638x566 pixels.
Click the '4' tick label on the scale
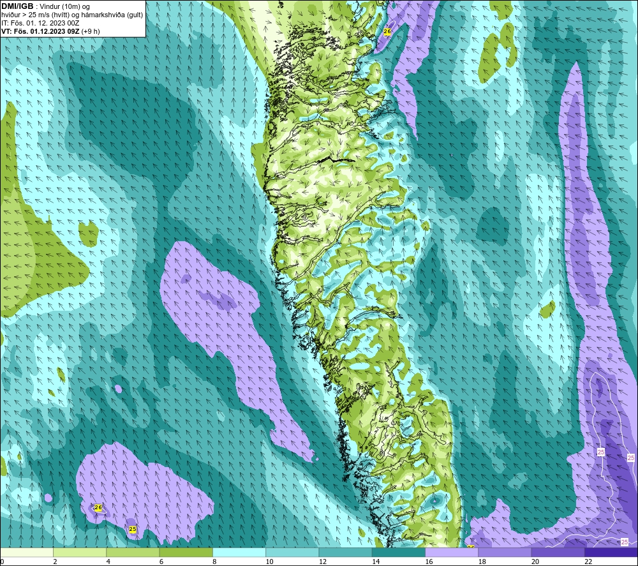[x=108, y=562]
